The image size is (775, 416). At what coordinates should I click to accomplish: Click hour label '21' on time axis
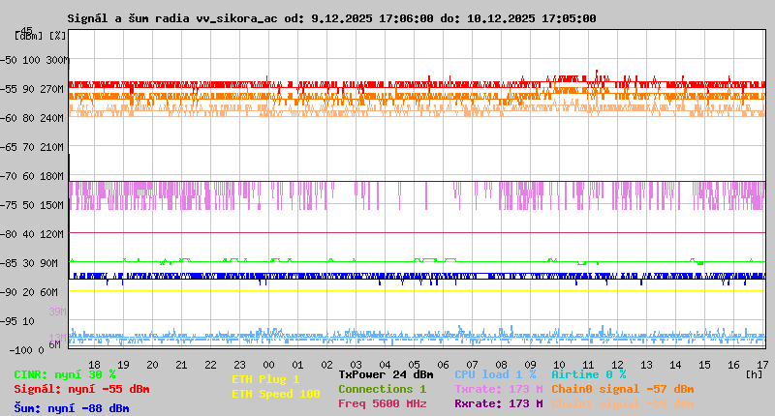pos(181,365)
